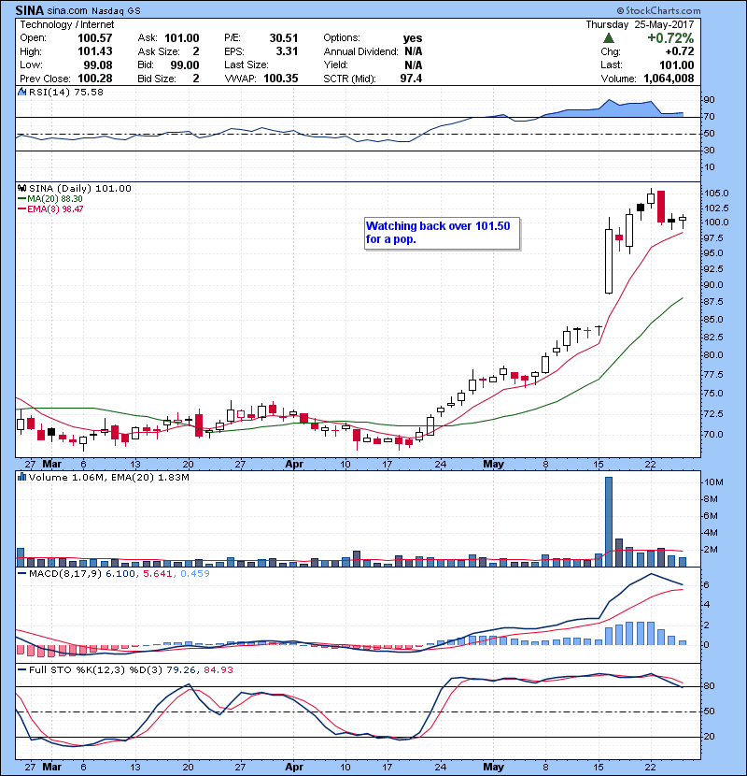
Task: Click the RSI(14) indicator icon
Action: [x=21, y=92]
